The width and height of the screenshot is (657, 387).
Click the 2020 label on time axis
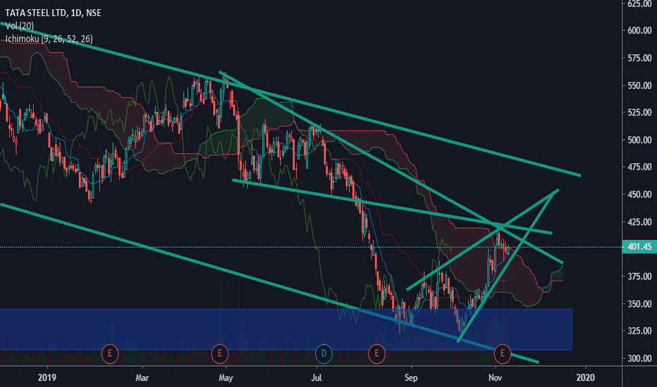coord(585,378)
